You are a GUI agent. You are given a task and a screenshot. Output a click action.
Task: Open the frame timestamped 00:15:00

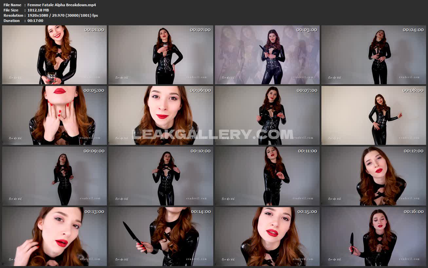pyautogui.click(x=267, y=237)
